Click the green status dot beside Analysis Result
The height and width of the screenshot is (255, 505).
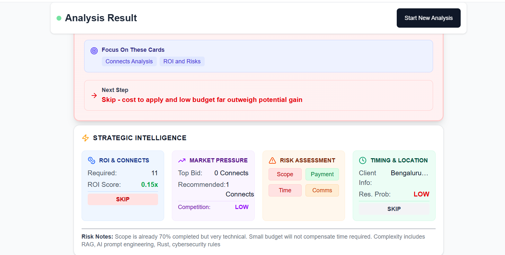pyautogui.click(x=59, y=18)
